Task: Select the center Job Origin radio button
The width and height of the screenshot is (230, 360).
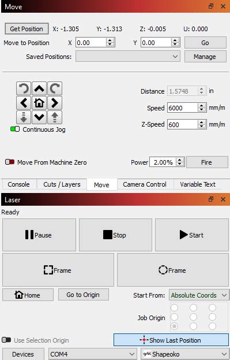Action: pos(193,317)
